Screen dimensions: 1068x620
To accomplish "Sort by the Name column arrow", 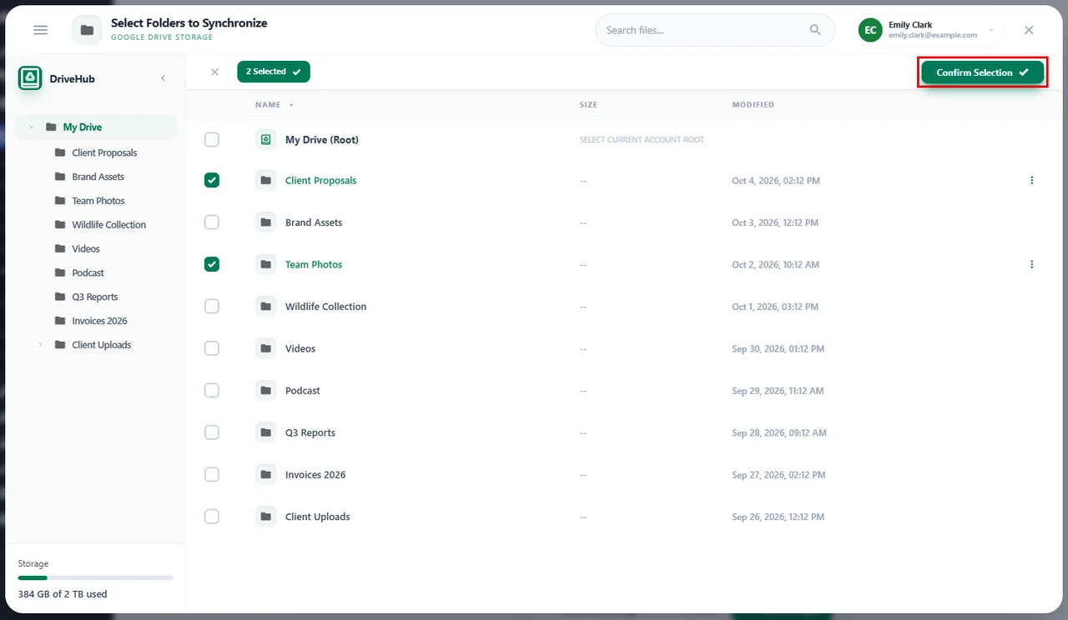I will click(x=292, y=105).
